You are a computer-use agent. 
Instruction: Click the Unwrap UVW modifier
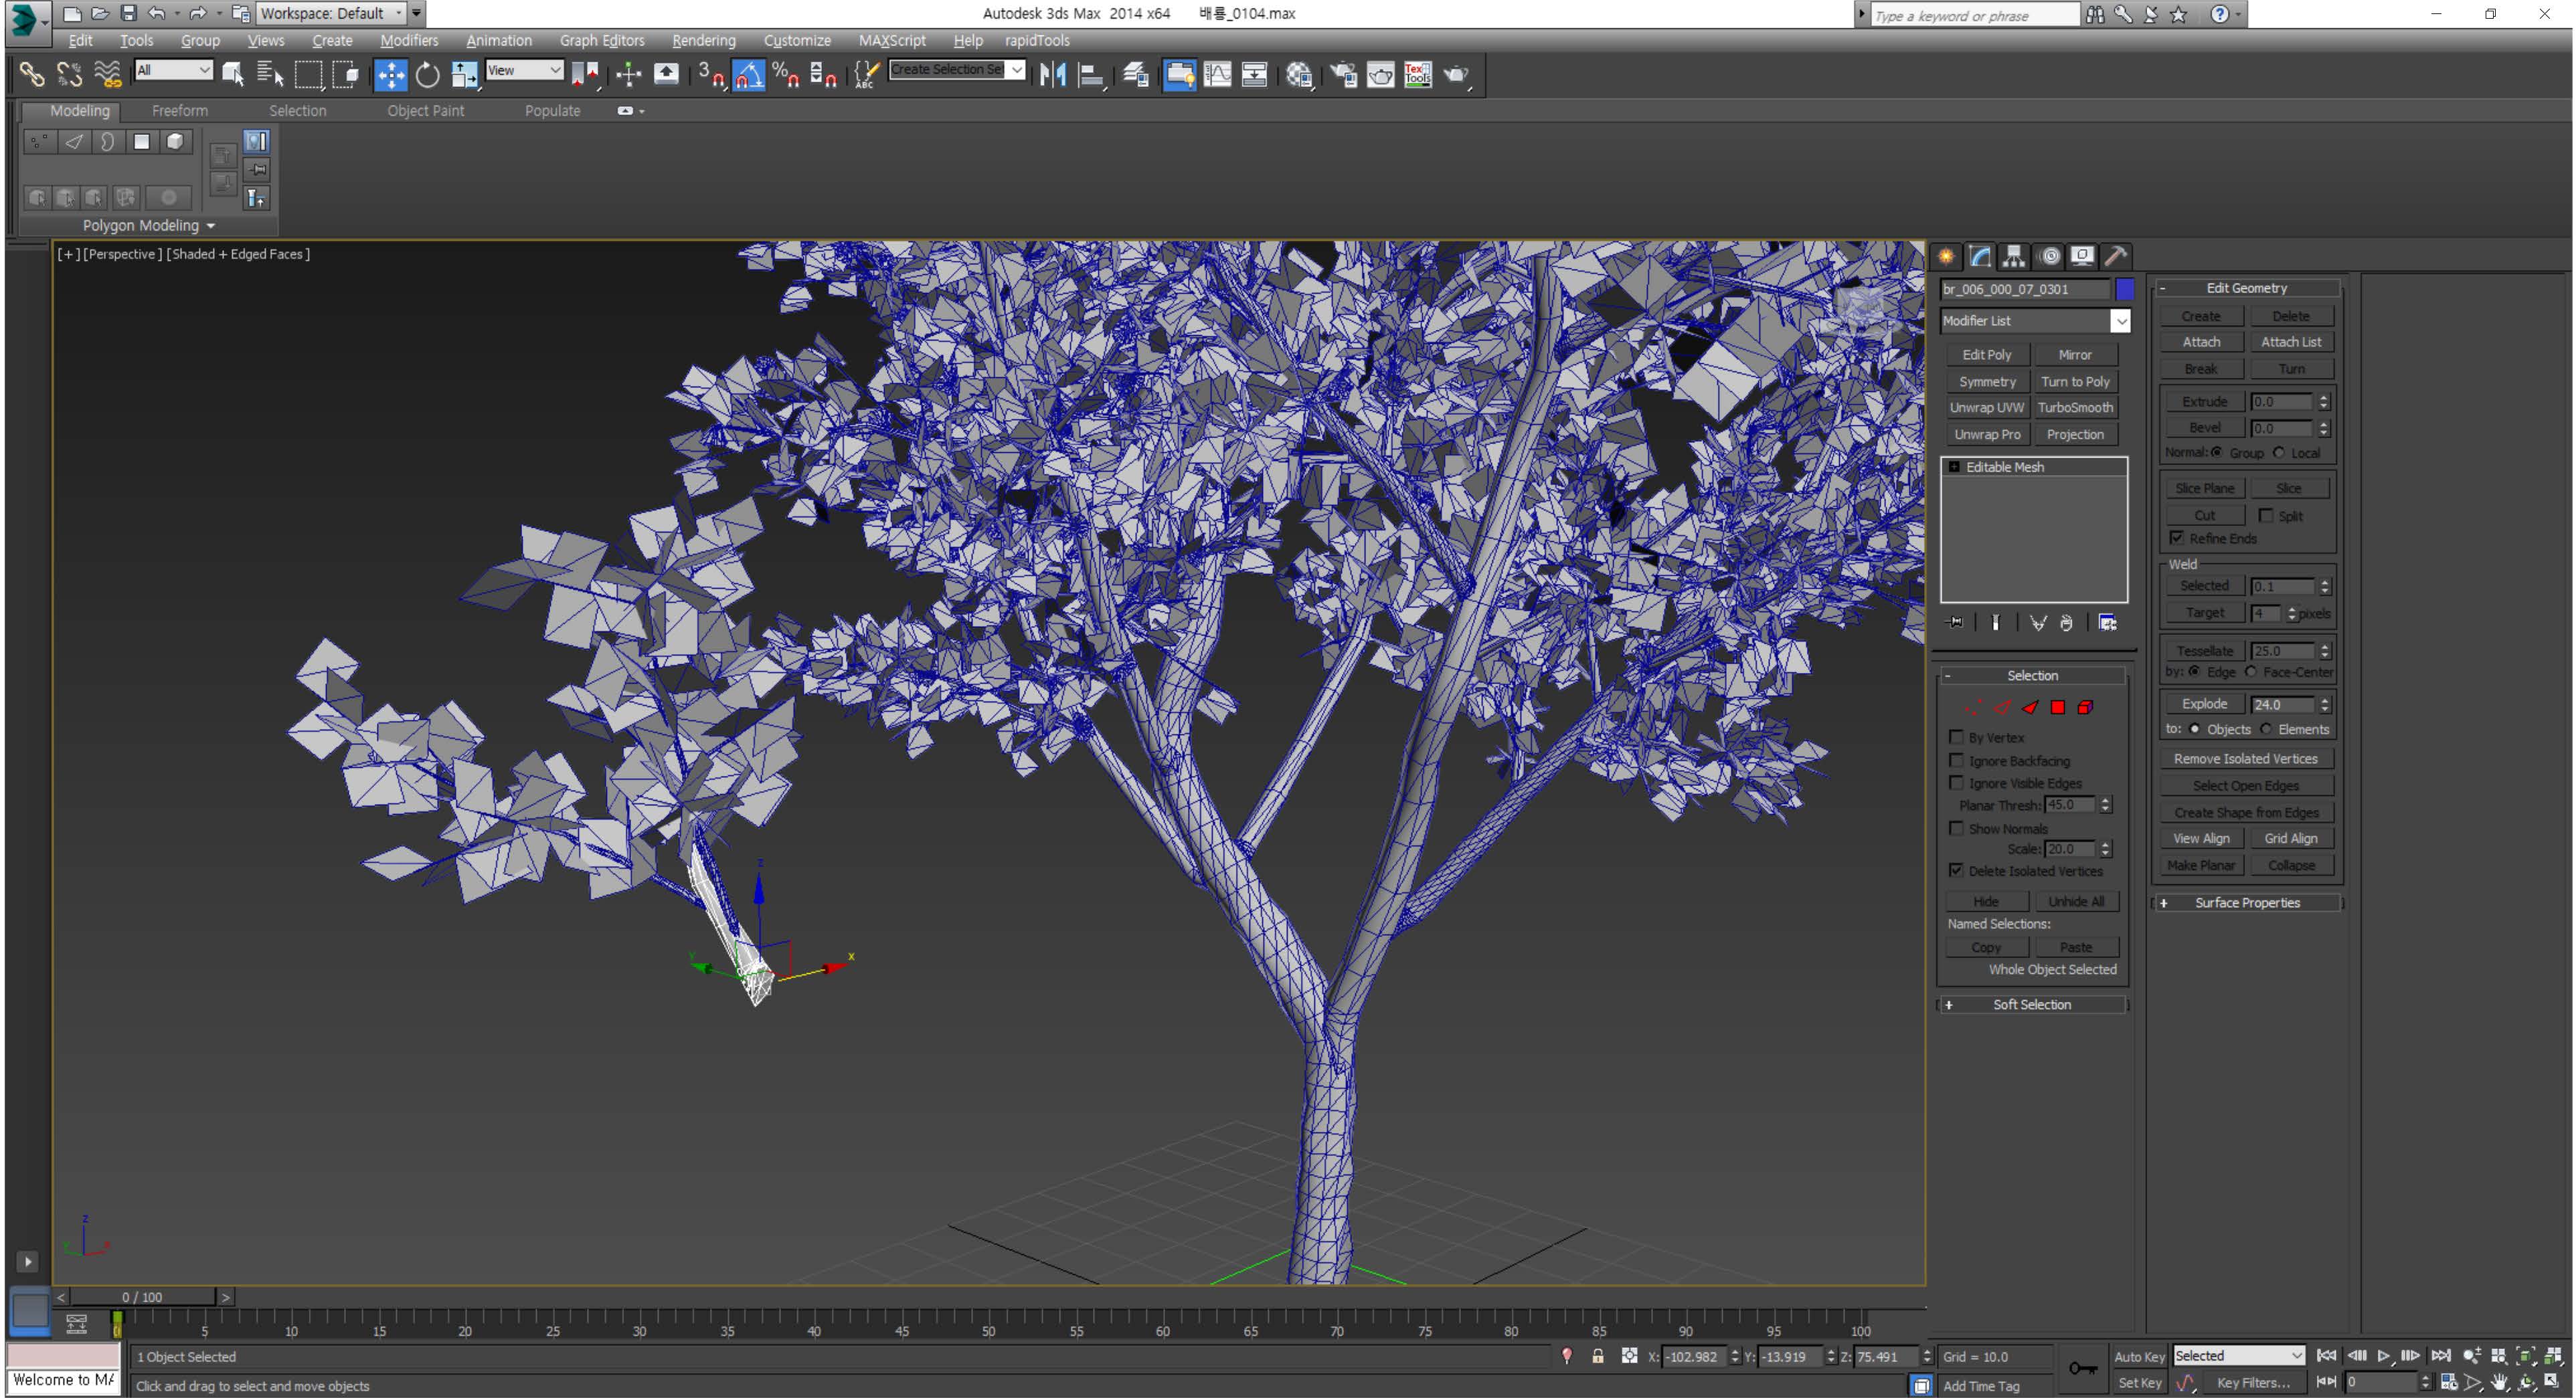(1986, 406)
